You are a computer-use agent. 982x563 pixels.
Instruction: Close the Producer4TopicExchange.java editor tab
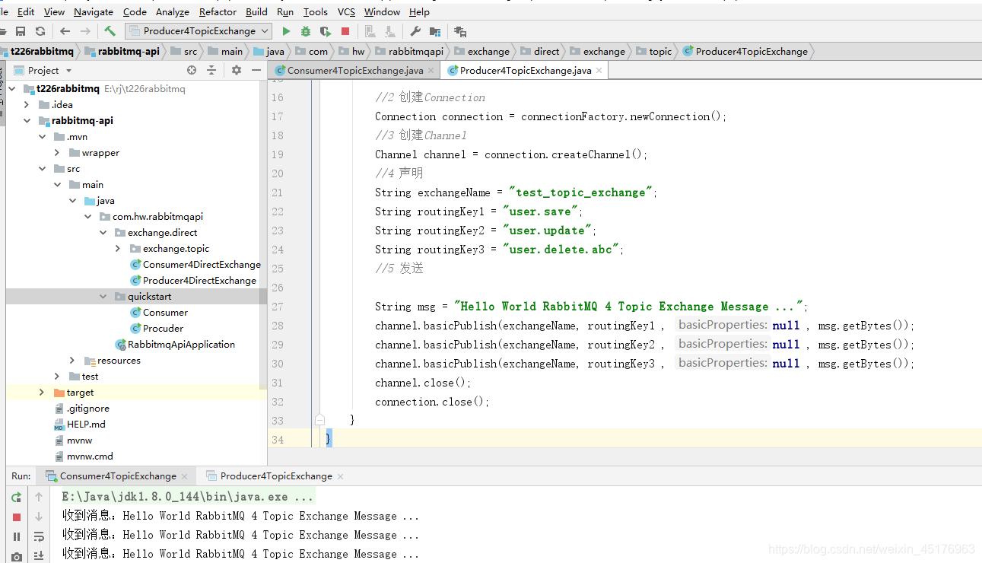pos(599,71)
